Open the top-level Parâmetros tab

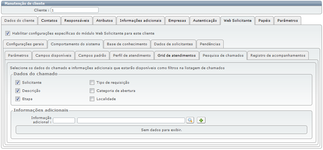(288, 21)
